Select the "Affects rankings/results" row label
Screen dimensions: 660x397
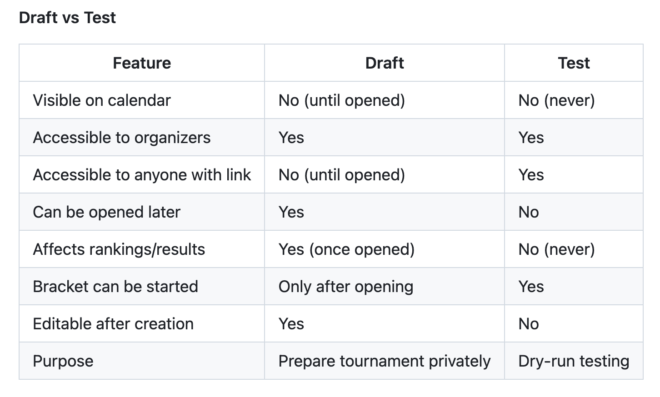[x=119, y=249]
